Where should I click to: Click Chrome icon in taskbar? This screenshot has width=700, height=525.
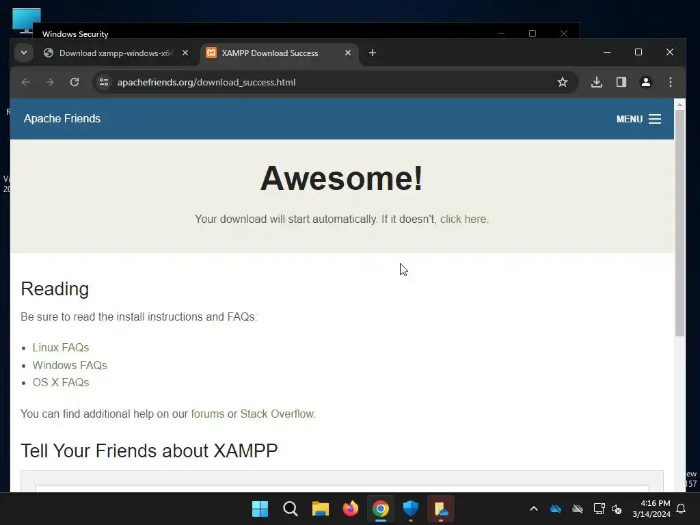tap(380, 509)
